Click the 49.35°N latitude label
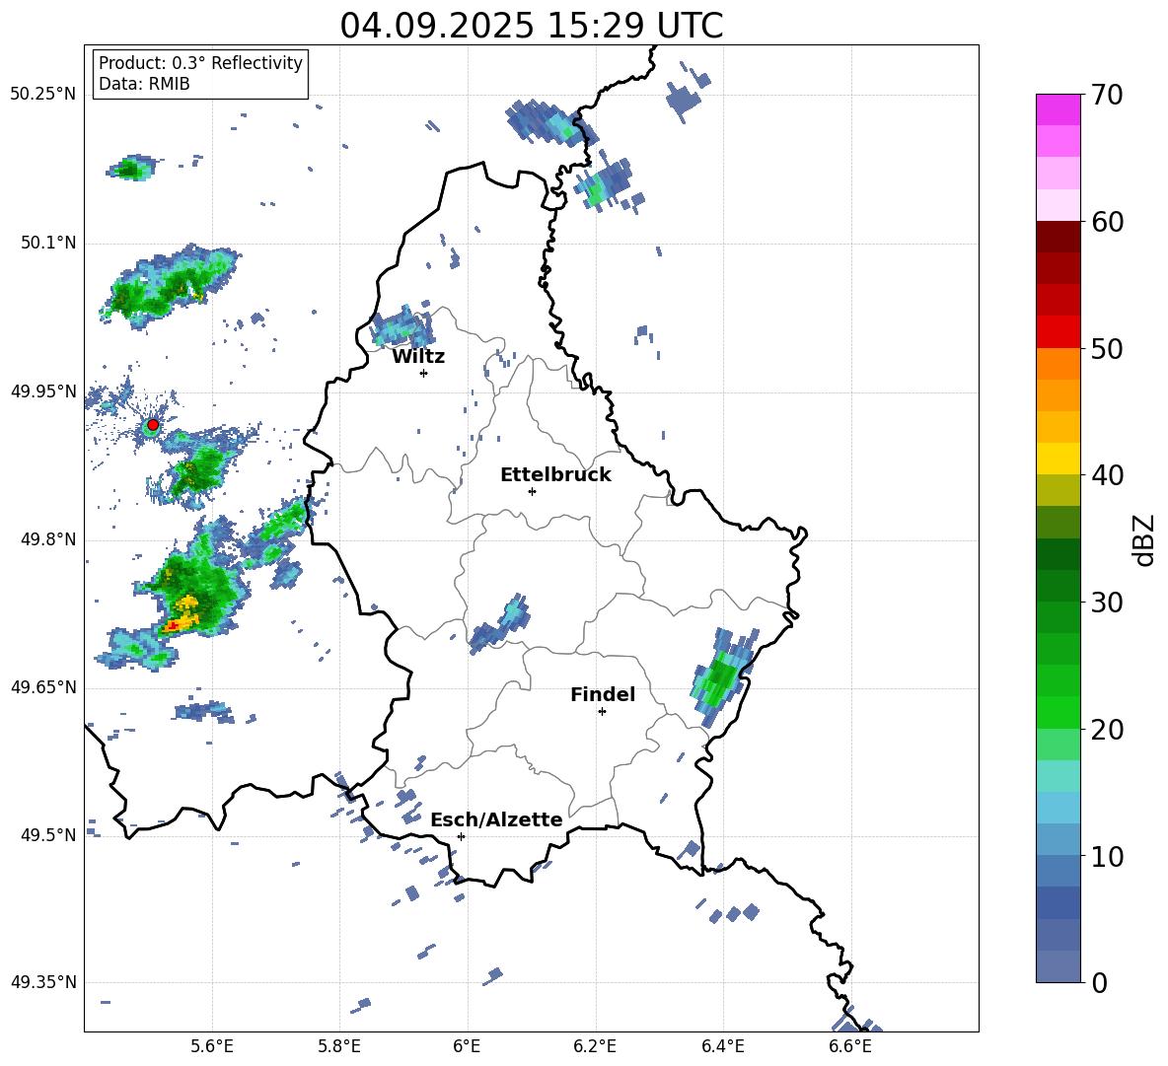Image resolution: width=1168 pixels, height=1066 pixels. click(x=43, y=982)
